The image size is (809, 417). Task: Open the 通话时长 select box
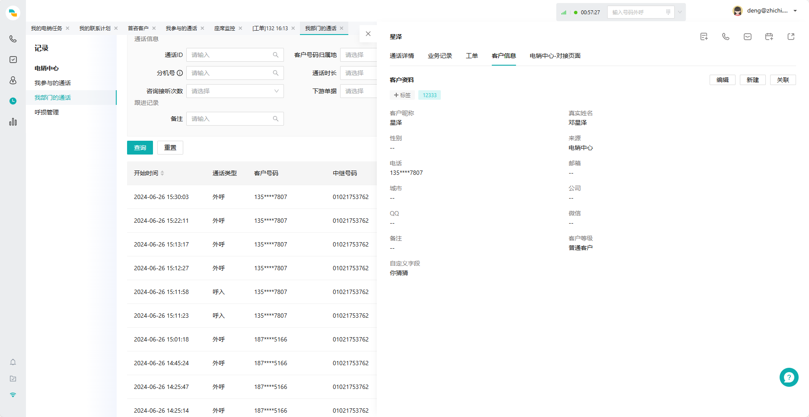[358, 73]
